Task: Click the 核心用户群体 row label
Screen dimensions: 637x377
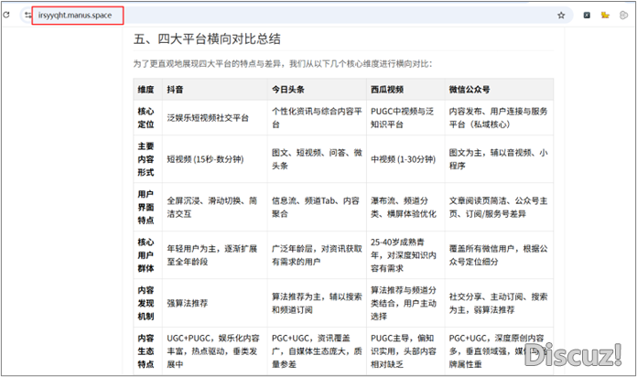Action: pyautogui.click(x=146, y=253)
